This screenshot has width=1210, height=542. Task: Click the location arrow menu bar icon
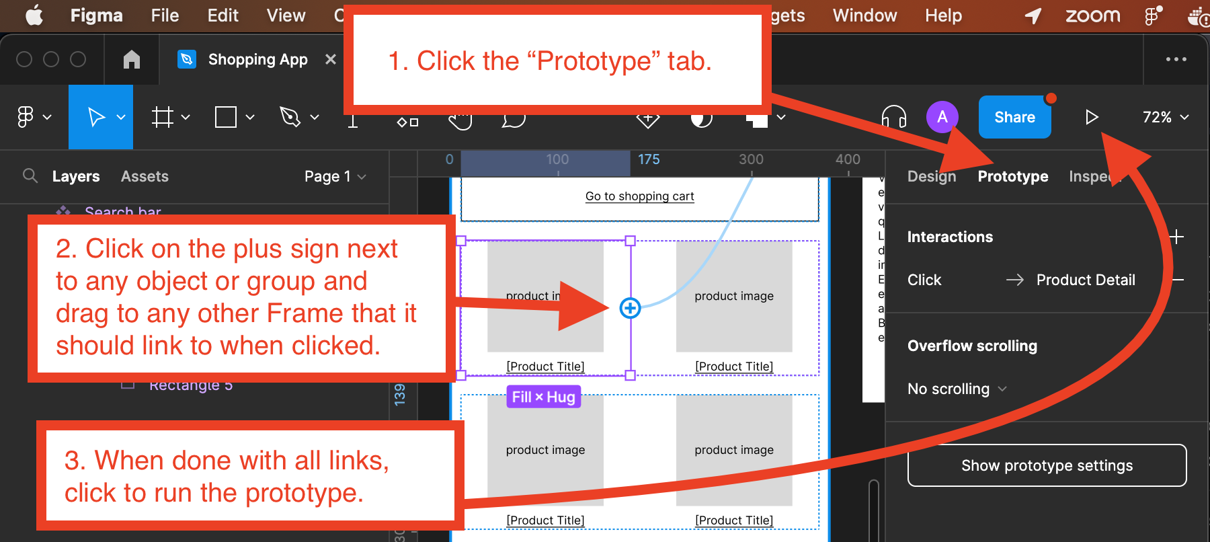pos(1033,15)
